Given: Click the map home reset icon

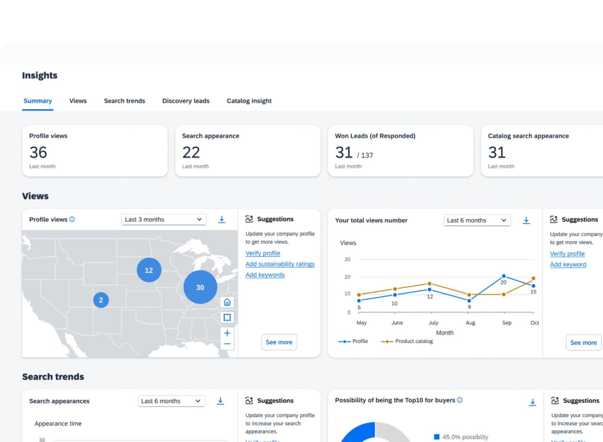Looking at the screenshot, I should point(227,302).
